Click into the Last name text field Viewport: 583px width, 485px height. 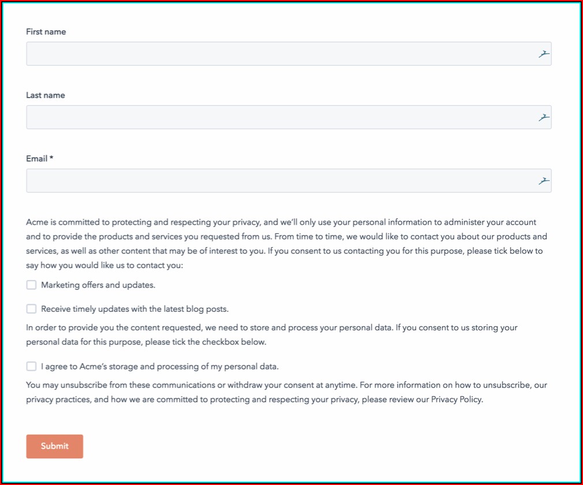point(277,117)
